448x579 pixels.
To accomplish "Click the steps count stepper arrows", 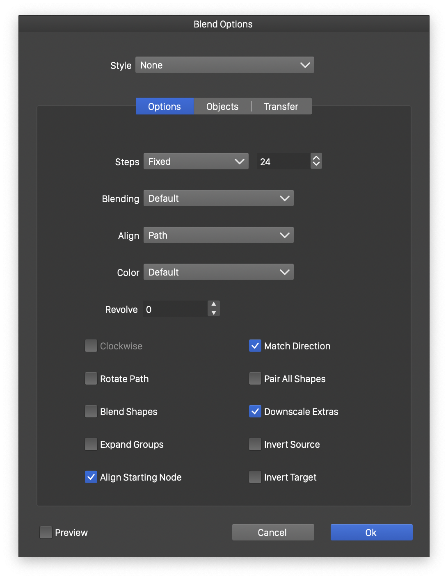I will [x=316, y=161].
